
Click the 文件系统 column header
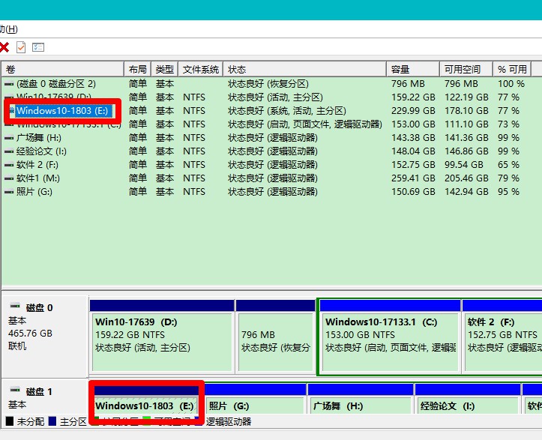(x=201, y=69)
